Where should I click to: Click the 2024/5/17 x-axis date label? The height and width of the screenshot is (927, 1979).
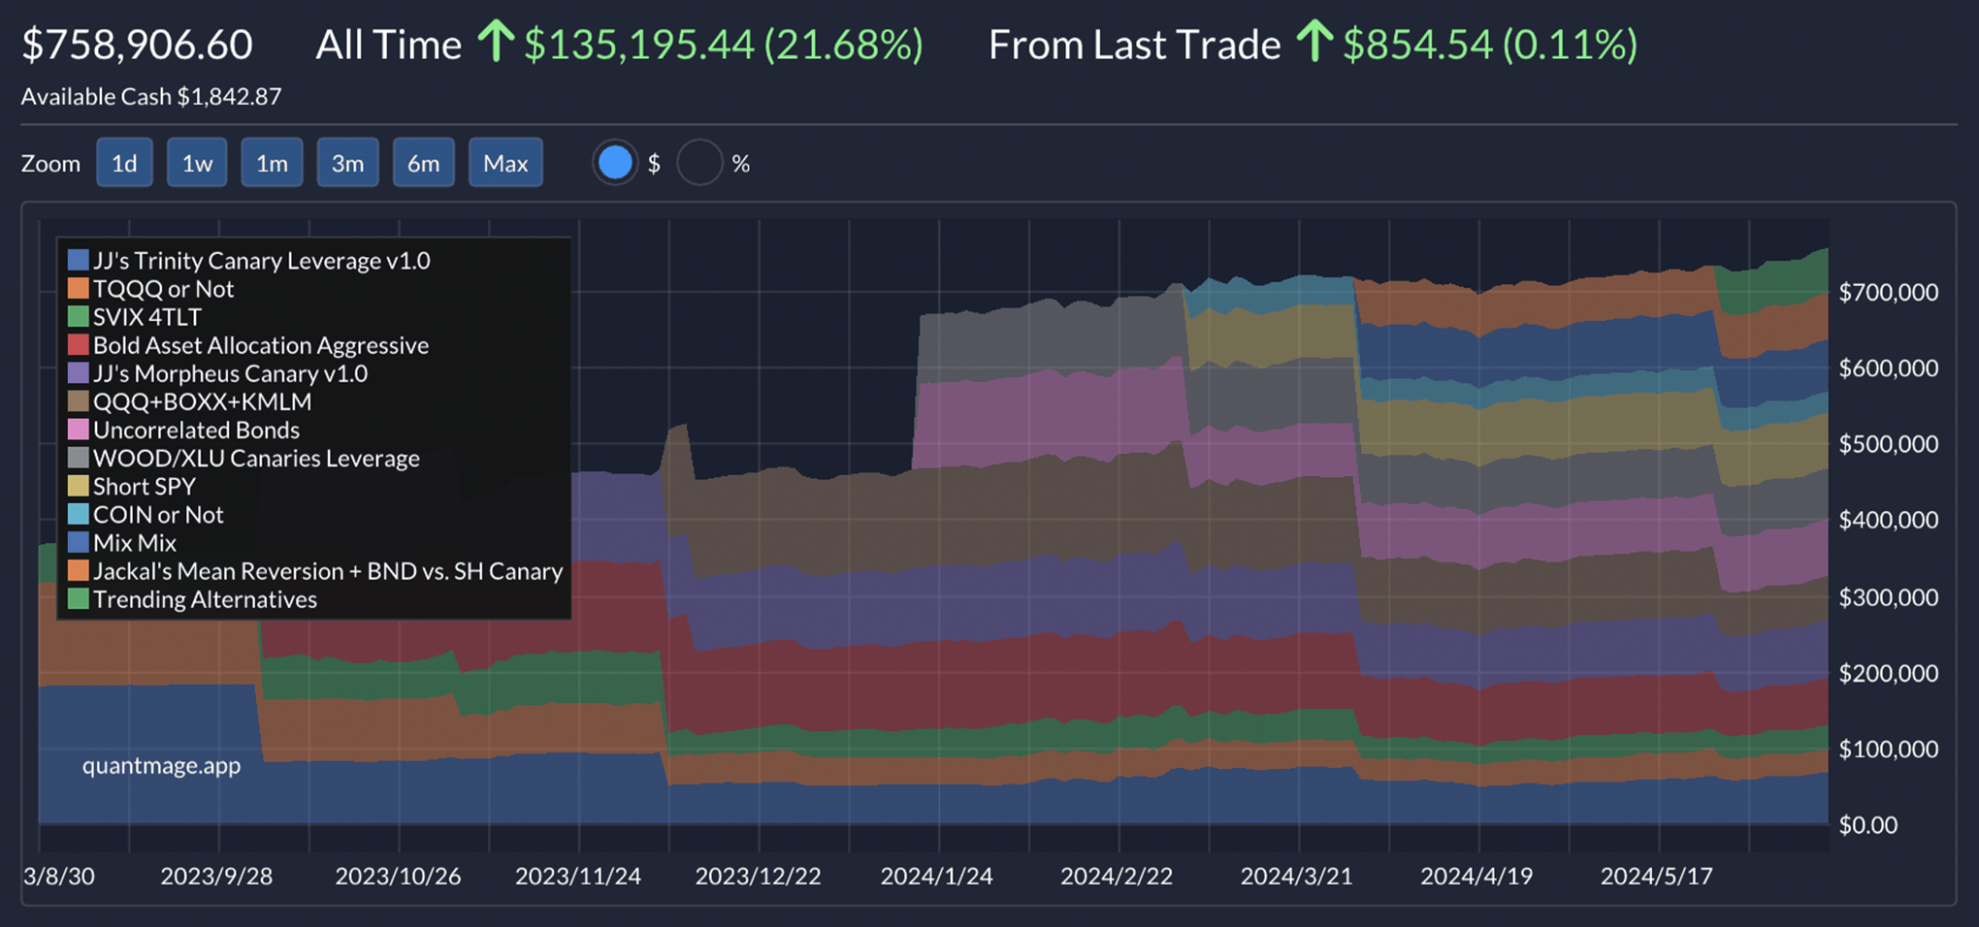click(1656, 877)
